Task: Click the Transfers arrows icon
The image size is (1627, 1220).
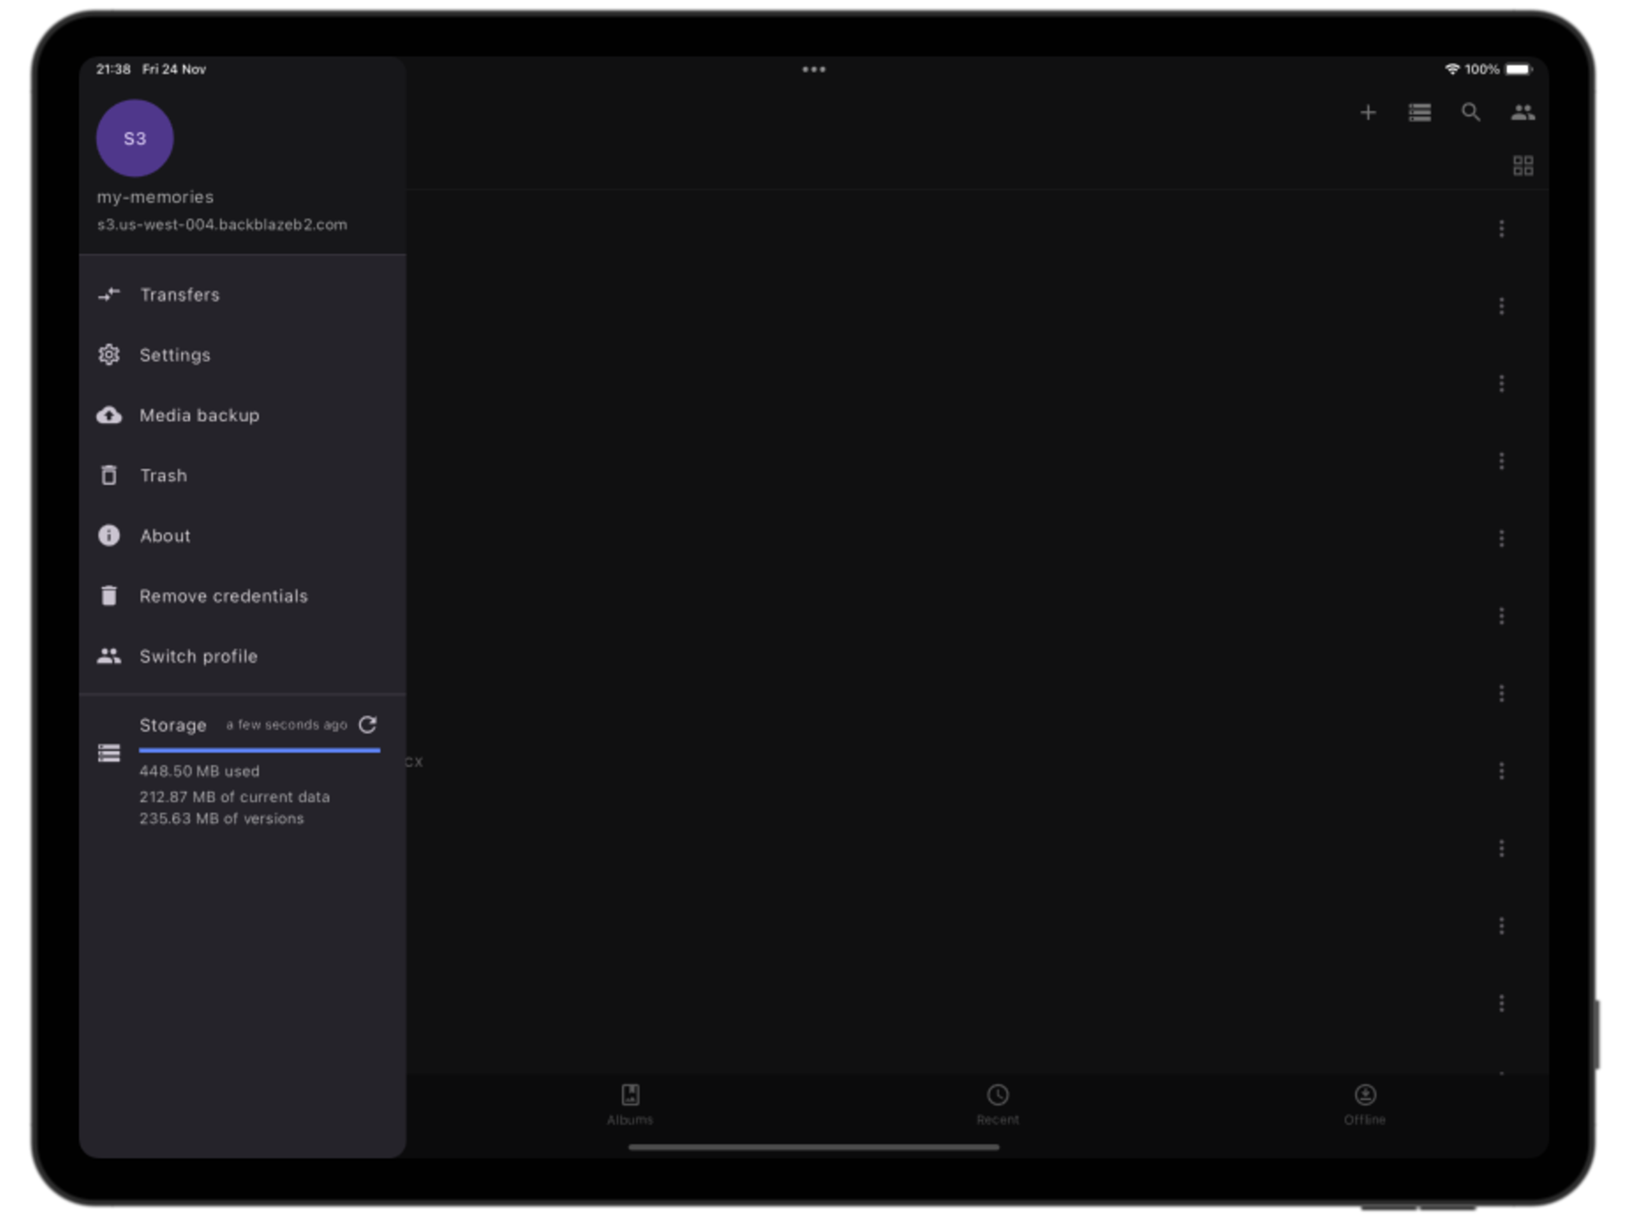Action: tap(109, 295)
